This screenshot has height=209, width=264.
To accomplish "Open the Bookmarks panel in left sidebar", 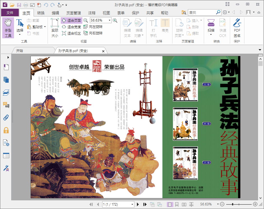I will tap(6, 67).
